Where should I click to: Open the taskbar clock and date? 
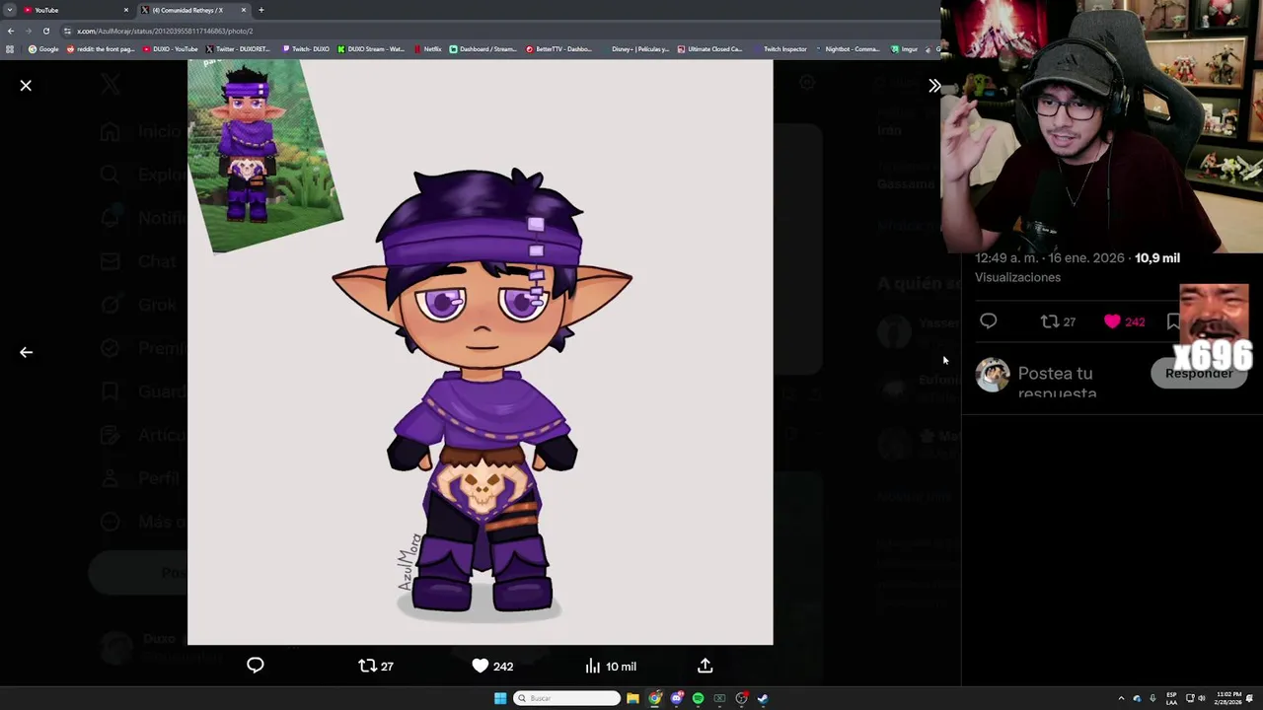[1229, 698]
